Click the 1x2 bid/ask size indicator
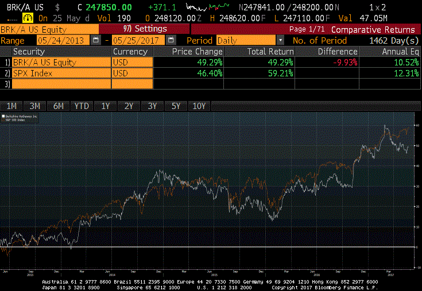Image resolution: width=422 pixels, height=291 pixels. (378, 7)
